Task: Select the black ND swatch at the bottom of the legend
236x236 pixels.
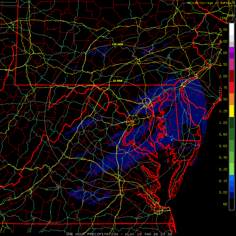Action: [232, 204]
